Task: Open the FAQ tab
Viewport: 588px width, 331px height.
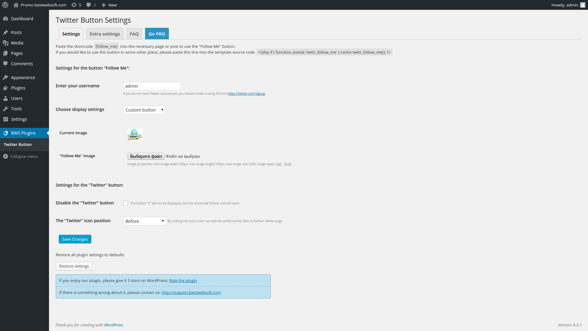Action: pos(134,34)
